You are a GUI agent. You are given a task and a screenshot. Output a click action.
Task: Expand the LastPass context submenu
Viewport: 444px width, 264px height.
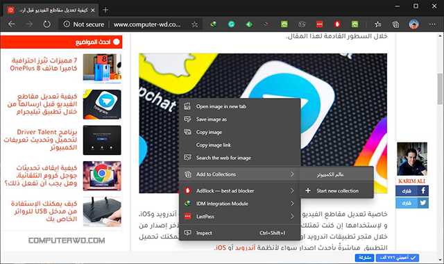(x=292, y=216)
